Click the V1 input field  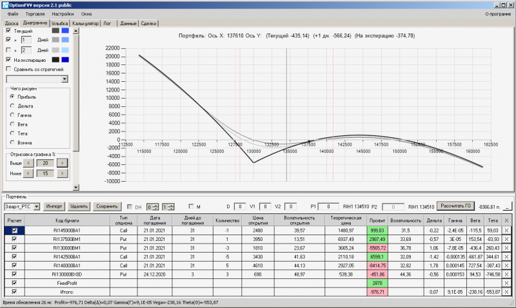click(x=265, y=206)
